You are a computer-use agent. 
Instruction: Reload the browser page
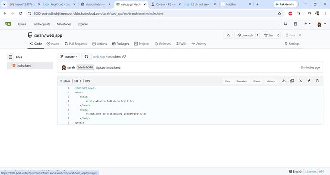pos(20,13)
